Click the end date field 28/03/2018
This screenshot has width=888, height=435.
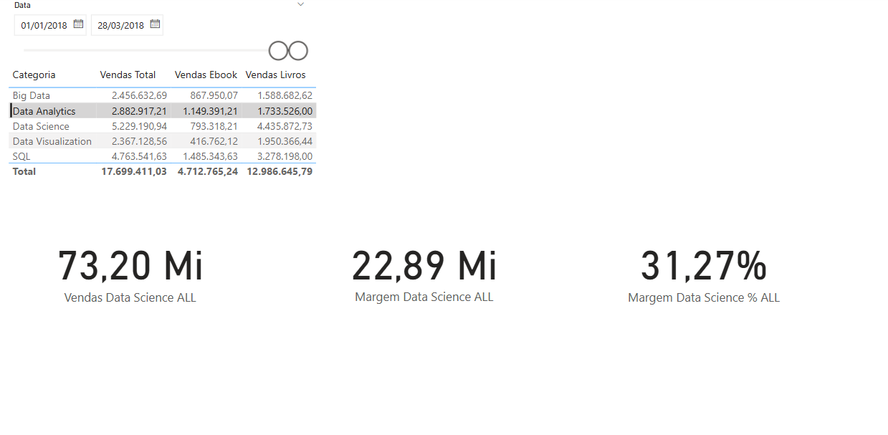pos(127,25)
